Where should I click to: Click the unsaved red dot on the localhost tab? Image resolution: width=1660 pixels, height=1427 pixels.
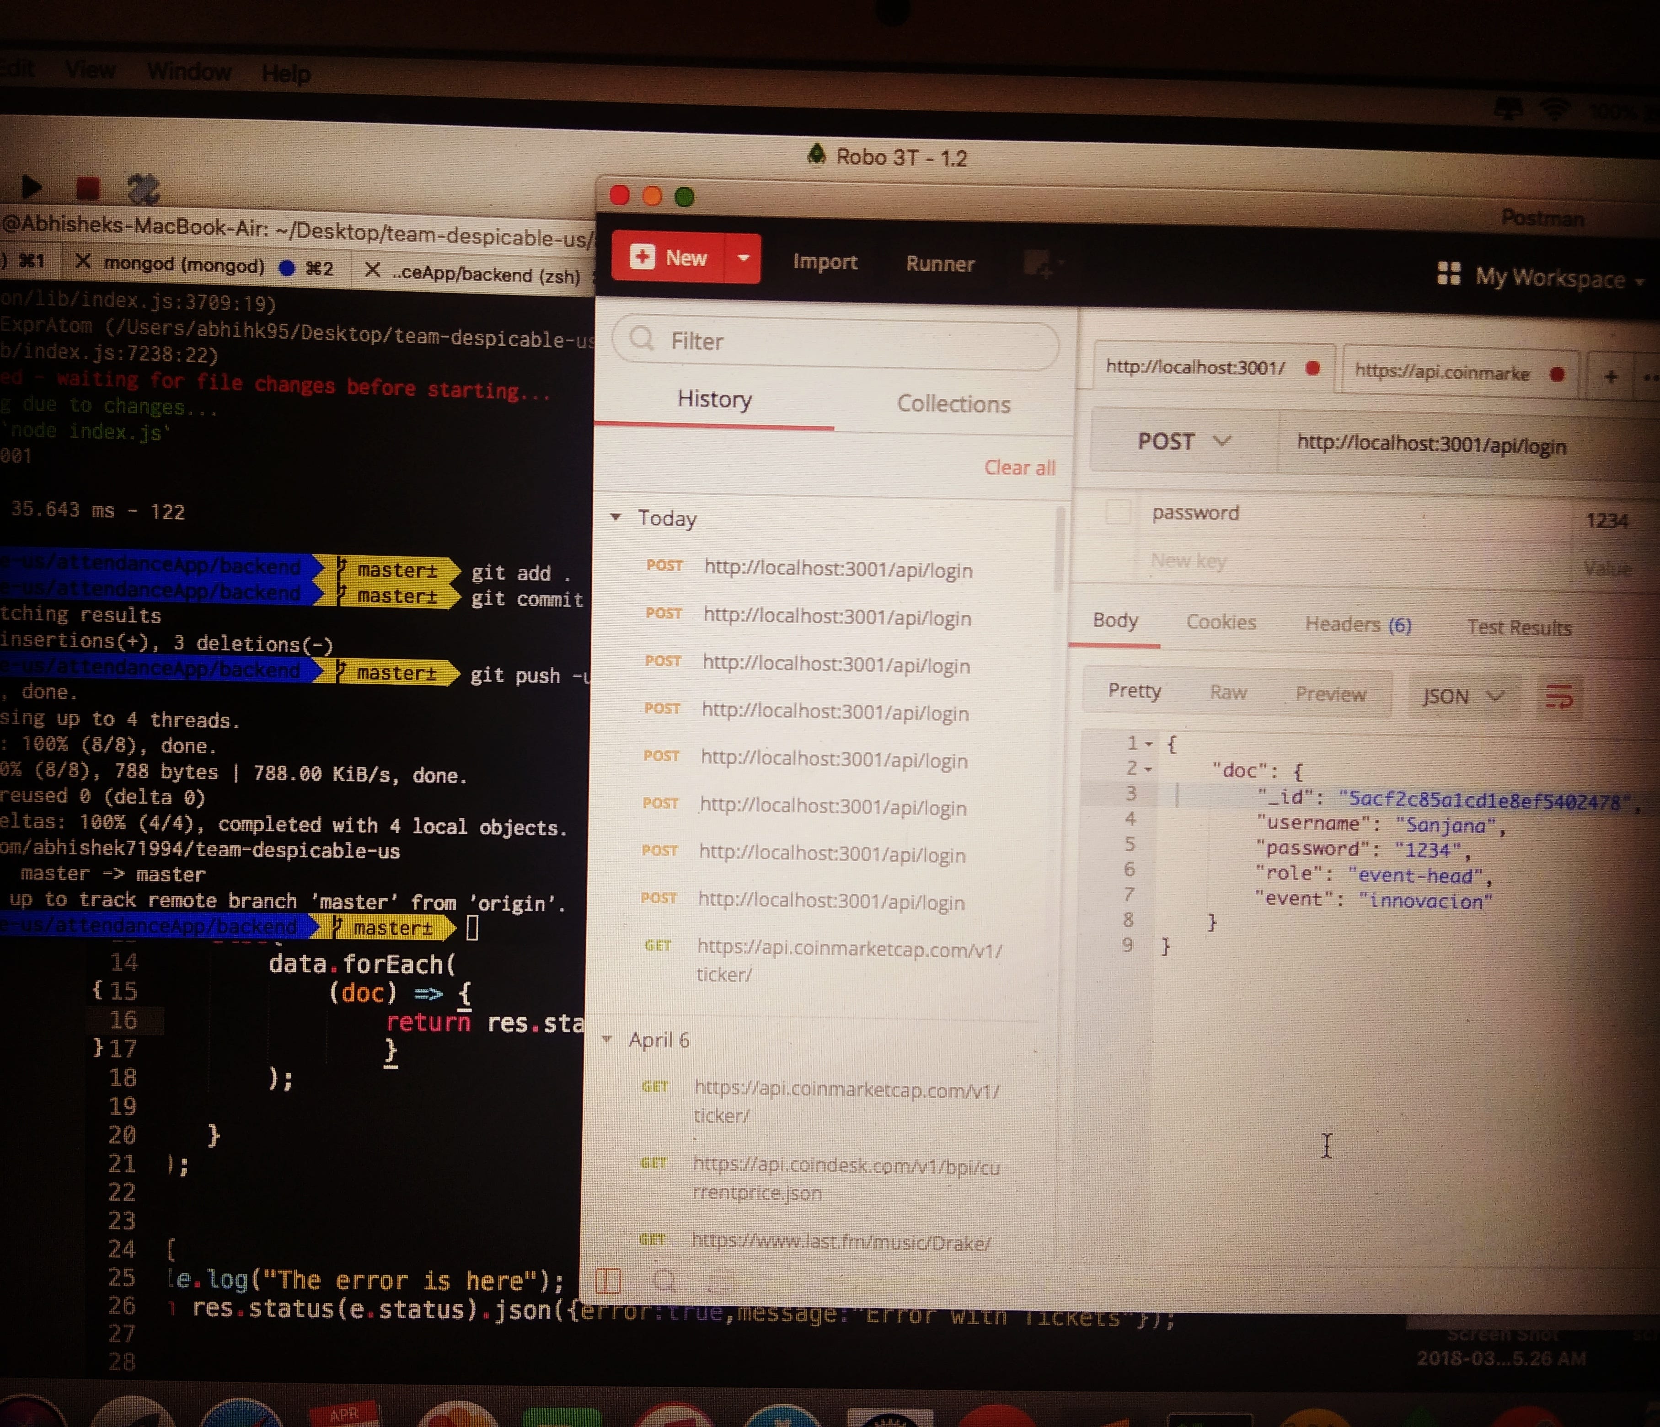point(1312,369)
